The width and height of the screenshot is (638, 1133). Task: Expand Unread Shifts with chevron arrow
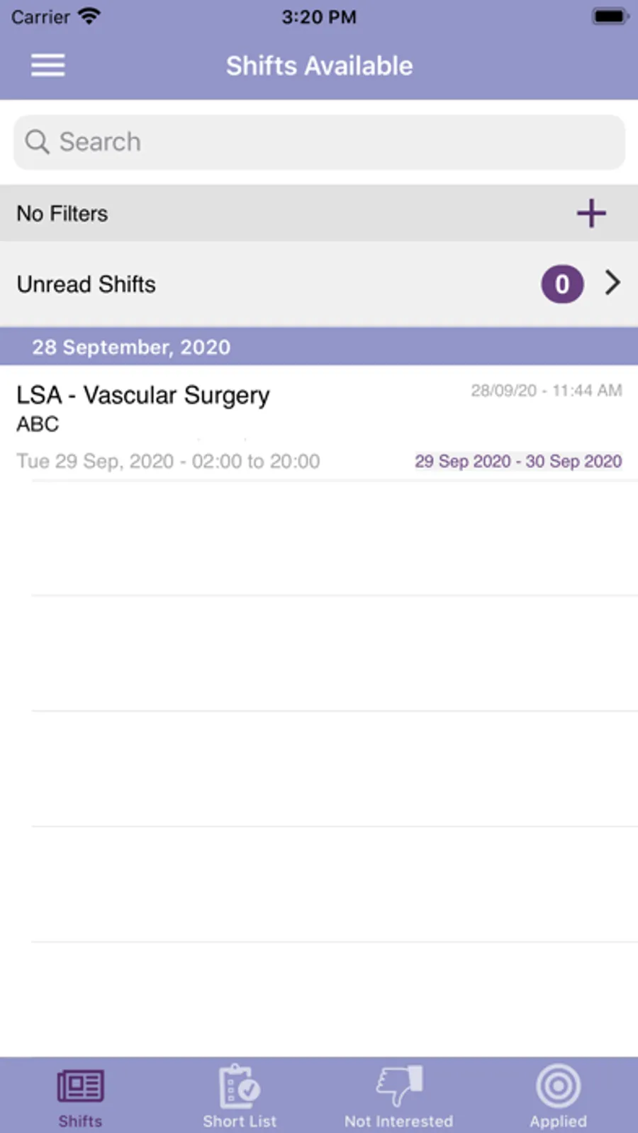612,283
